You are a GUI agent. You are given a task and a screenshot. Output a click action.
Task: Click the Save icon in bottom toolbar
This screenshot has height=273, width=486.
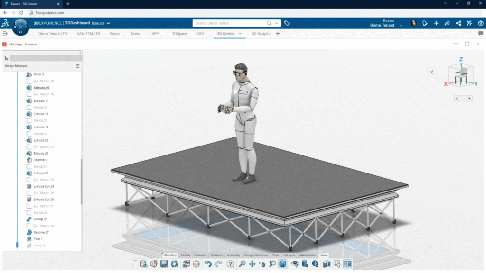point(164,264)
